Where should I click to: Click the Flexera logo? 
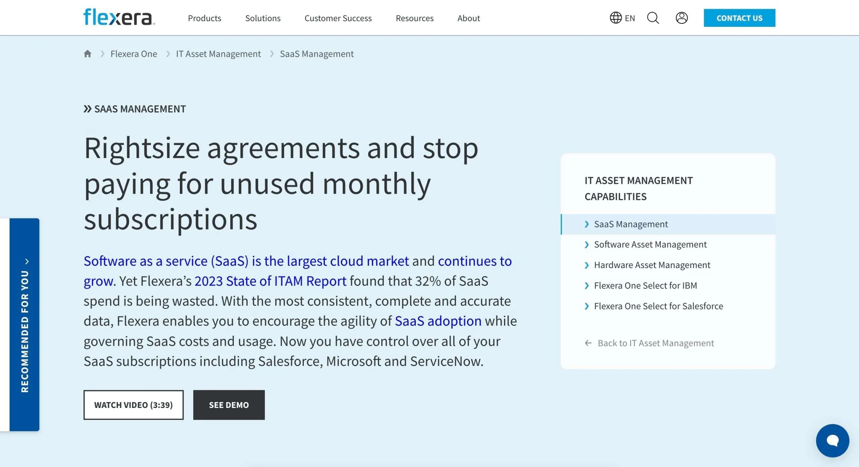(119, 17)
